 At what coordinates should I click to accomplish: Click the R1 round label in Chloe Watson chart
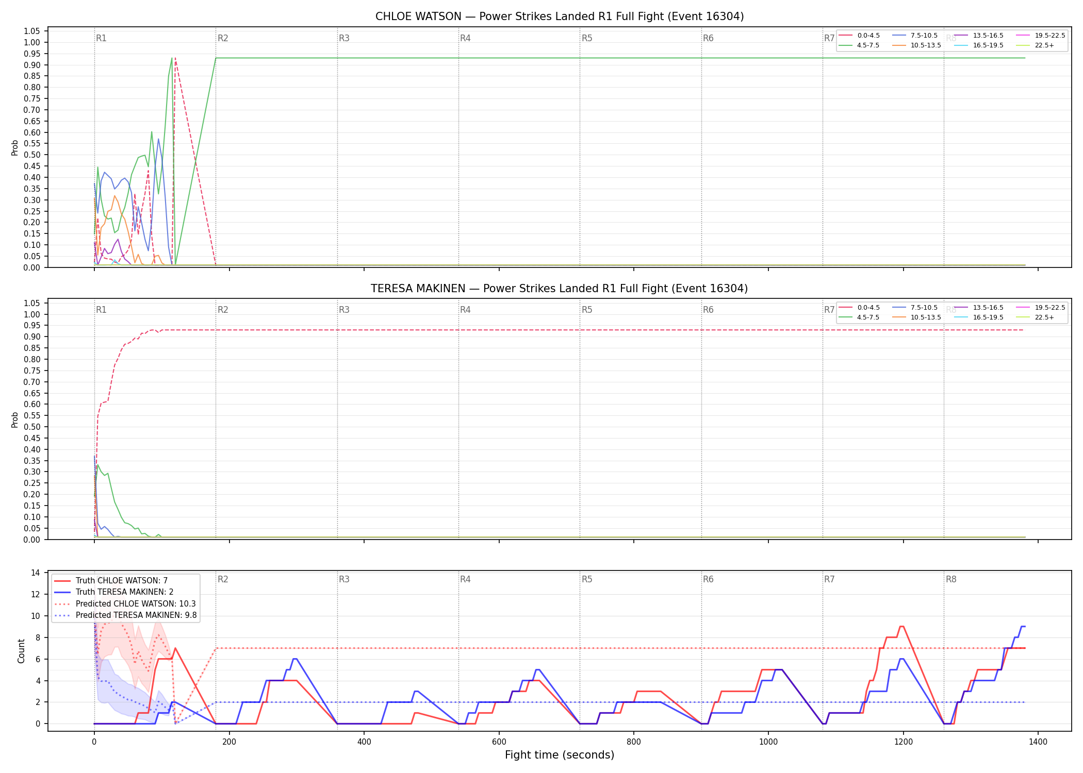101,38
